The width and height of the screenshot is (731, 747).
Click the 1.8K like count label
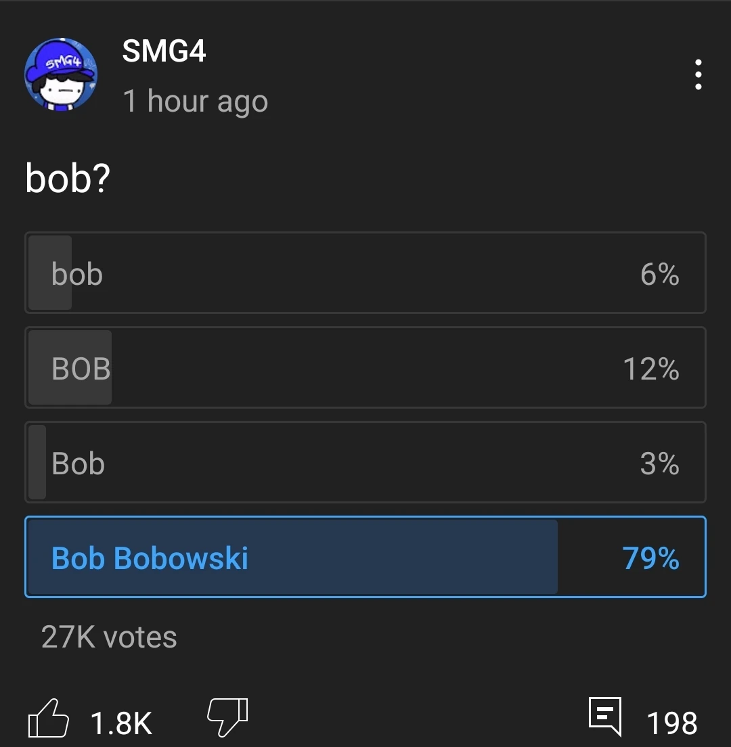[122, 723]
